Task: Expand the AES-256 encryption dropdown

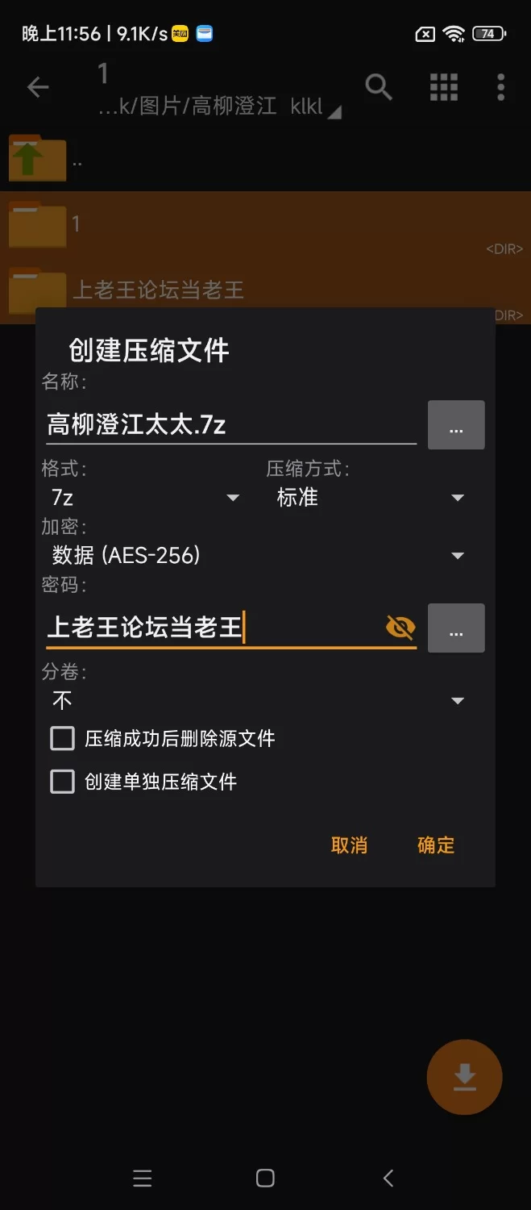Action: click(258, 555)
